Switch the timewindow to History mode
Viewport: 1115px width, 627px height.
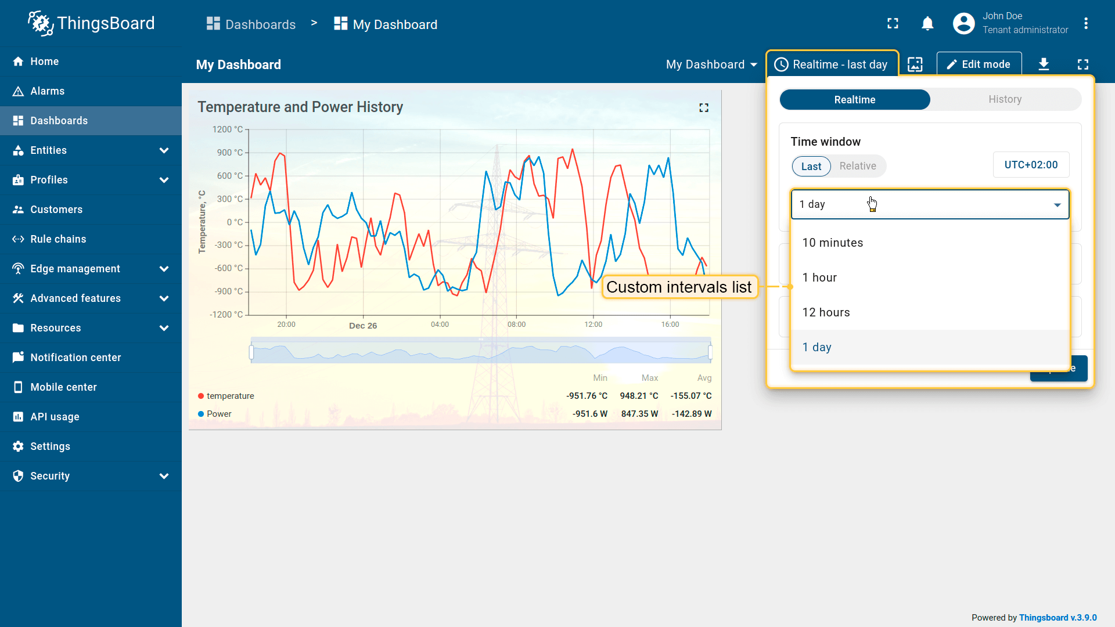(1005, 99)
